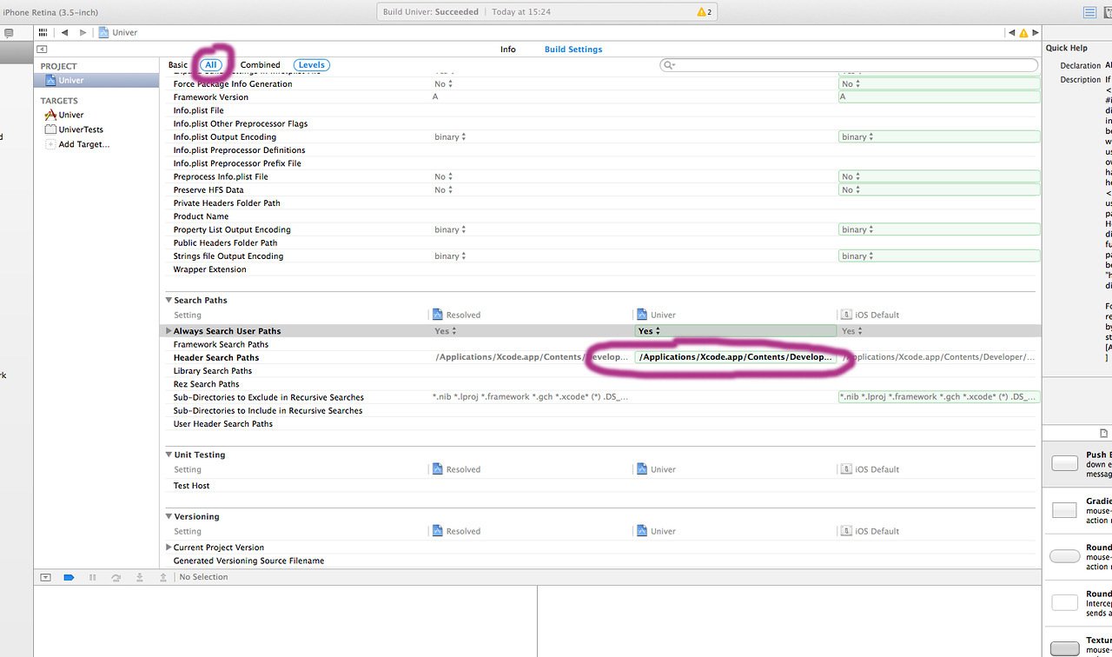
Task: Change Property List Output Encoding resolved popup
Action: (x=451, y=230)
